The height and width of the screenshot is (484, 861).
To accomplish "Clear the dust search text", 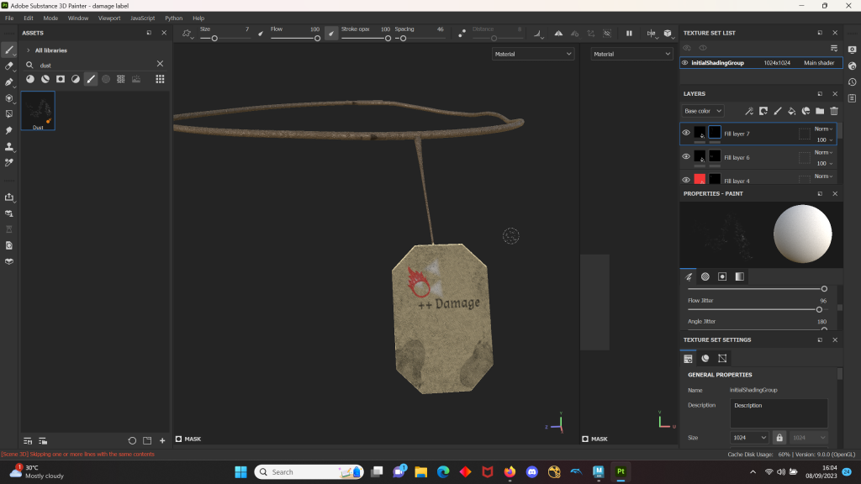I will pos(160,64).
